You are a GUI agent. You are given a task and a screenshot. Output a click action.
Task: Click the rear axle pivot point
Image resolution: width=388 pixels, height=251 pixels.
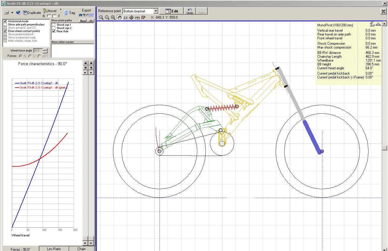coord(159,151)
